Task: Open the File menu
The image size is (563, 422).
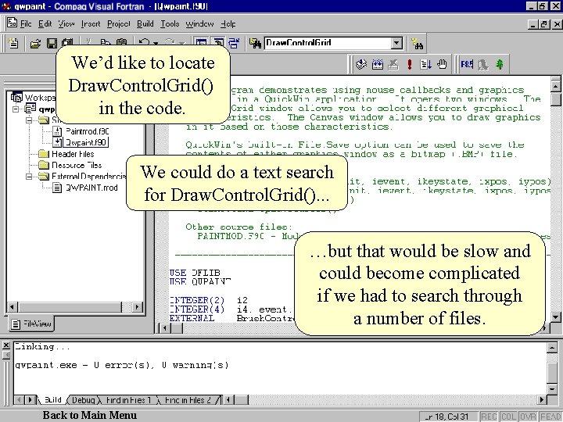Action: (x=26, y=23)
